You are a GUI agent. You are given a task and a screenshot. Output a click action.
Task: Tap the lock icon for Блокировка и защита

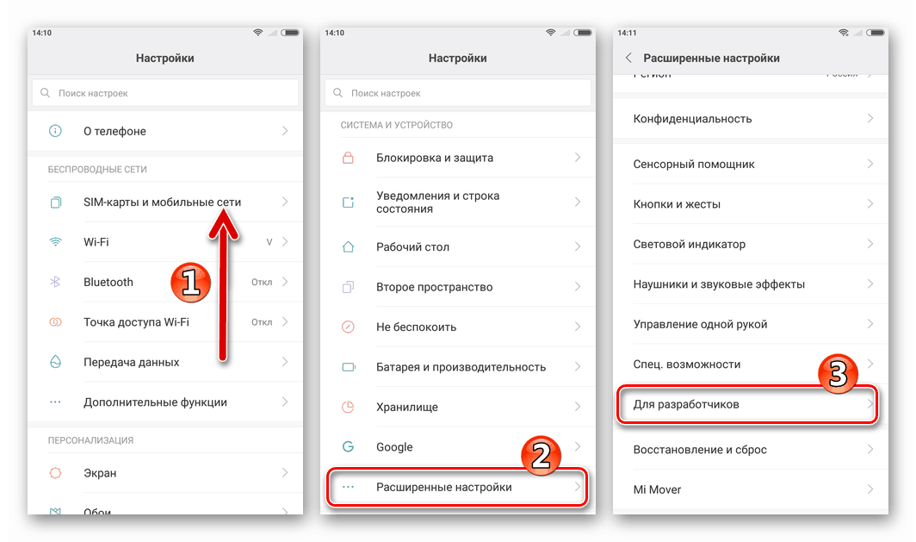point(348,158)
